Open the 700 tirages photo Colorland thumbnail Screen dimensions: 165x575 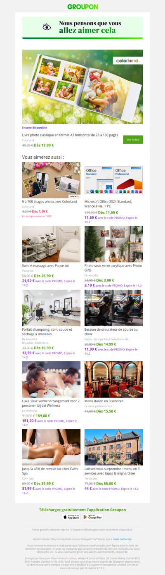tap(51, 180)
